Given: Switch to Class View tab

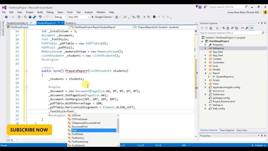Looking at the screenshot, I should [x=242, y=130].
